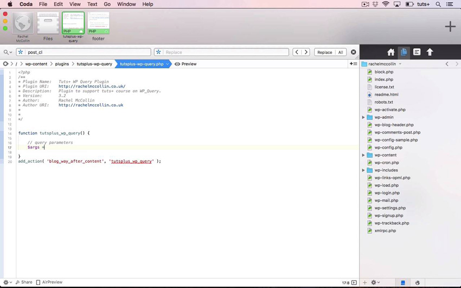This screenshot has height=288, width=461.
Task: Click Share in the bottom bar
Action: (x=23, y=282)
